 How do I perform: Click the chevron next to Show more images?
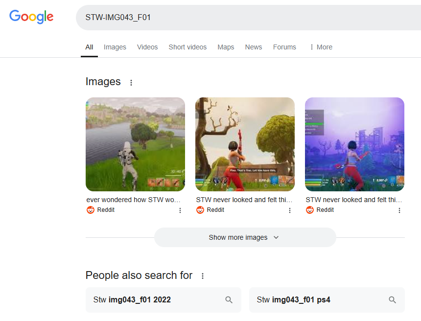click(x=276, y=237)
